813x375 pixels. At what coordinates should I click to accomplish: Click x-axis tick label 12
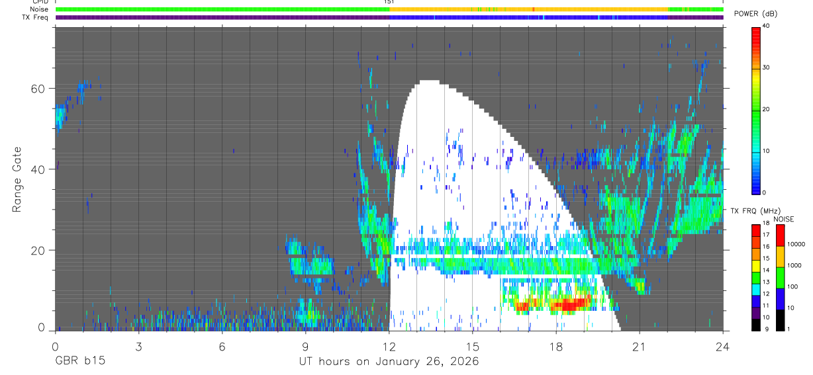point(389,347)
